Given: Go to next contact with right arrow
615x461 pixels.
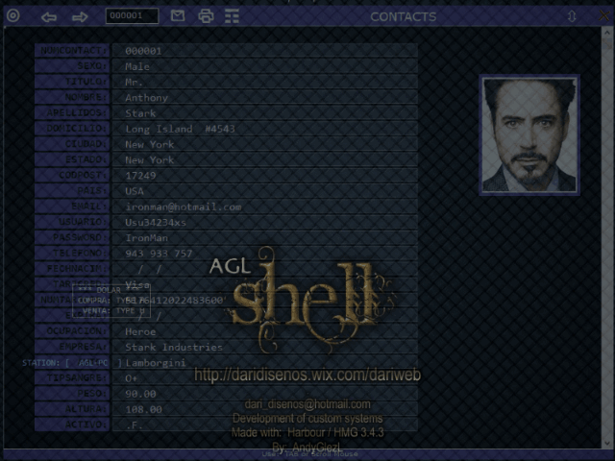Looking at the screenshot, I should click(80, 17).
